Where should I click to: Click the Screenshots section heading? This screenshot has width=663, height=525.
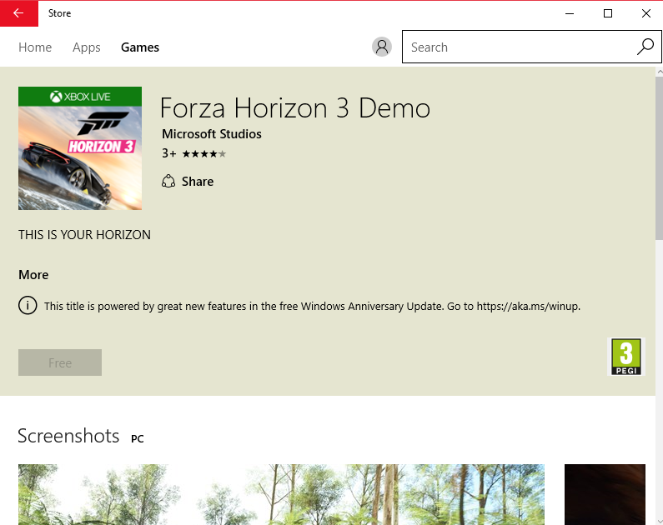(68, 436)
